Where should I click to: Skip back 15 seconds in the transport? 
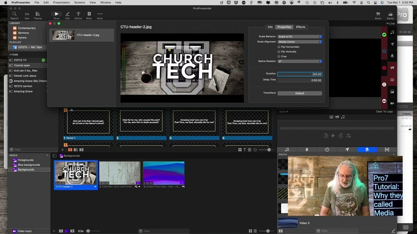point(326,136)
